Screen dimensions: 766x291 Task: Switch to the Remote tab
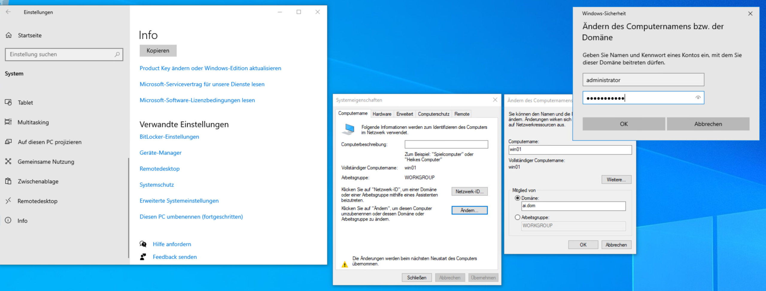coord(462,114)
